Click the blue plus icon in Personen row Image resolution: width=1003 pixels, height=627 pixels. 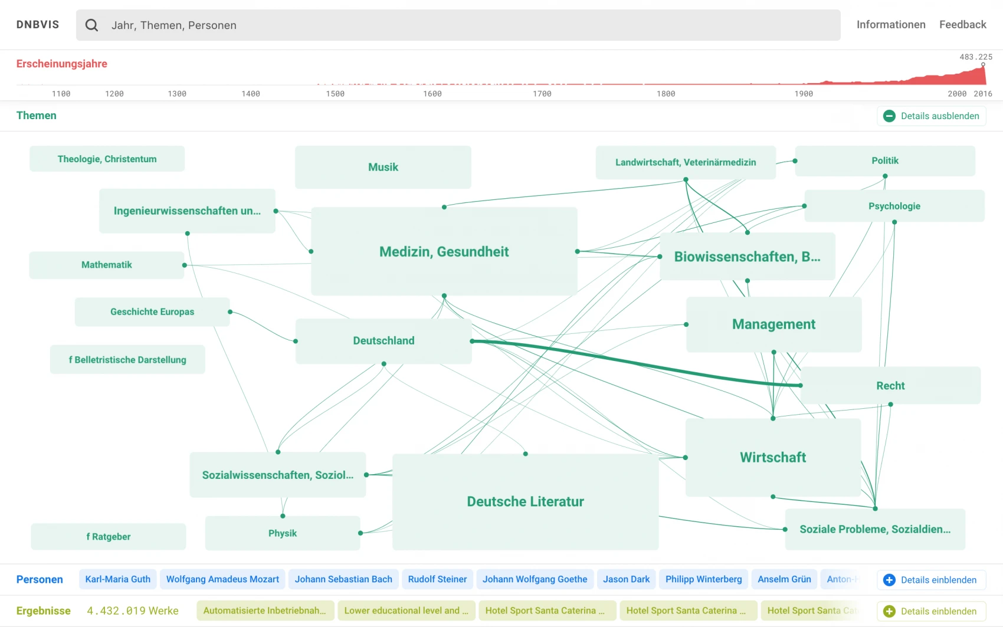click(x=889, y=580)
